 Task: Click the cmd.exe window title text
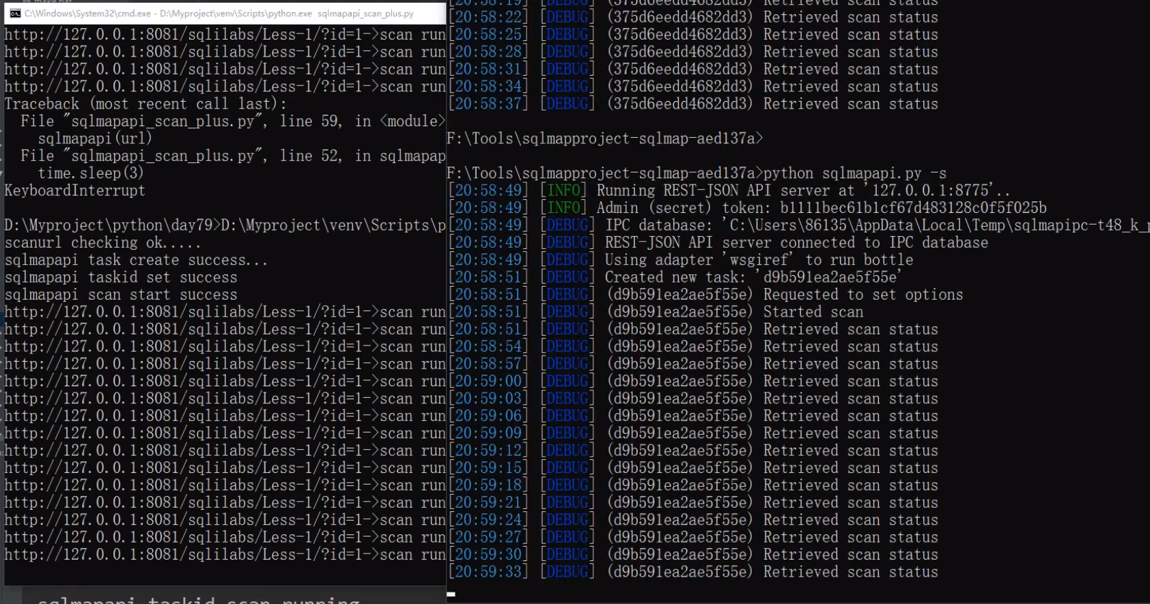pyautogui.click(x=219, y=13)
